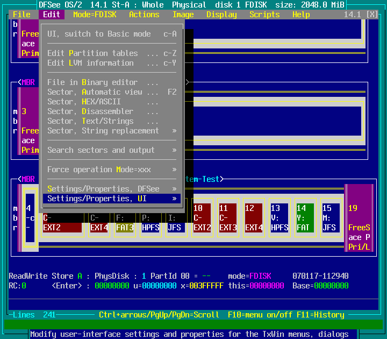
Task: Select partition 11 EXT3 block
Action: [228, 217]
